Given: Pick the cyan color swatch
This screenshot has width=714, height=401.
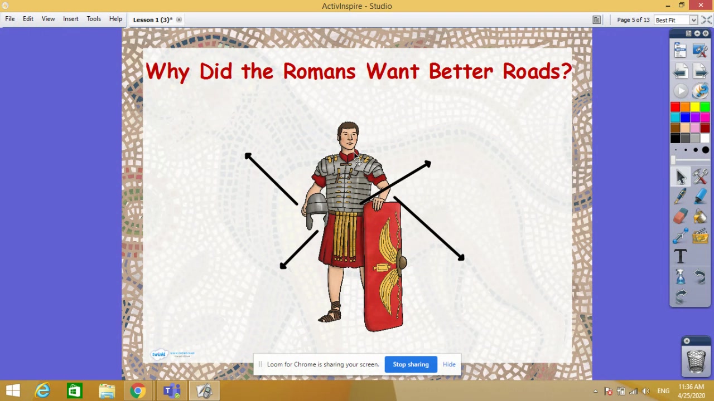Looking at the screenshot, I should [675, 118].
